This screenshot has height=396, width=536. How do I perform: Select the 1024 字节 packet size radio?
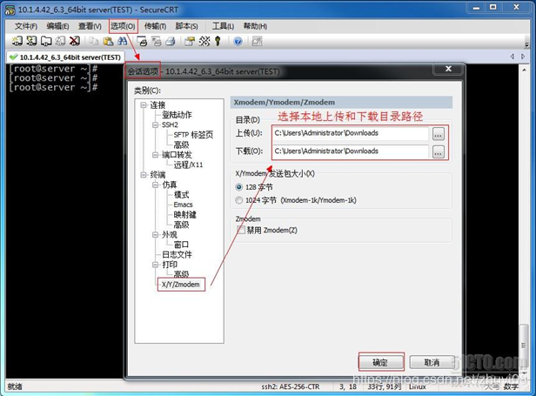(x=239, y=200)
